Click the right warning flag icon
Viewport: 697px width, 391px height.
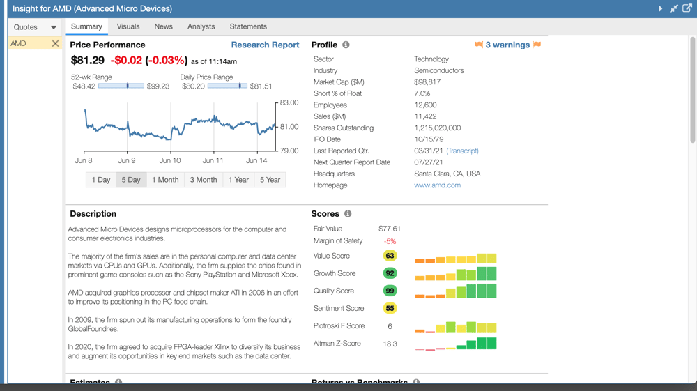click(537, 45)
